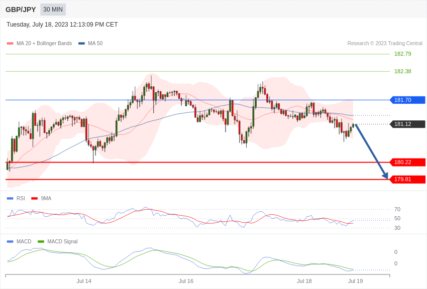Viewport: 427px width, 289px height.
Task: Click the RSI legend label
Action: pyautogui.click(x=21, y=199)
